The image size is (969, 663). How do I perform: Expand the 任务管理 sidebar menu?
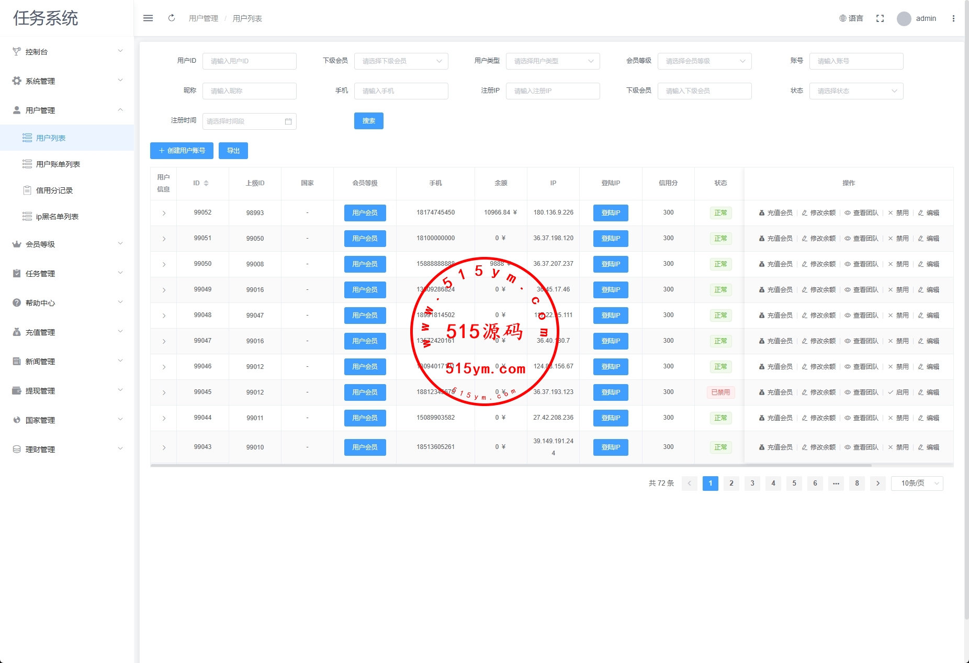coord(67,274)
